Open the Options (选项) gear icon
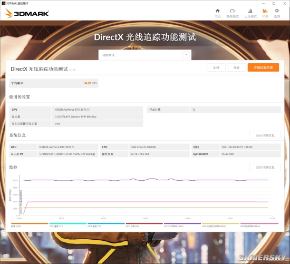Screen dimensions: 290x264 277,11
